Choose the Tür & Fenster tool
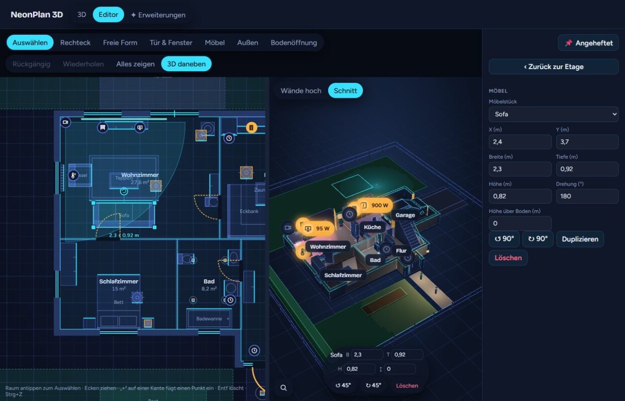The width and height of the screenshot is (625, 401). point(171,43)
